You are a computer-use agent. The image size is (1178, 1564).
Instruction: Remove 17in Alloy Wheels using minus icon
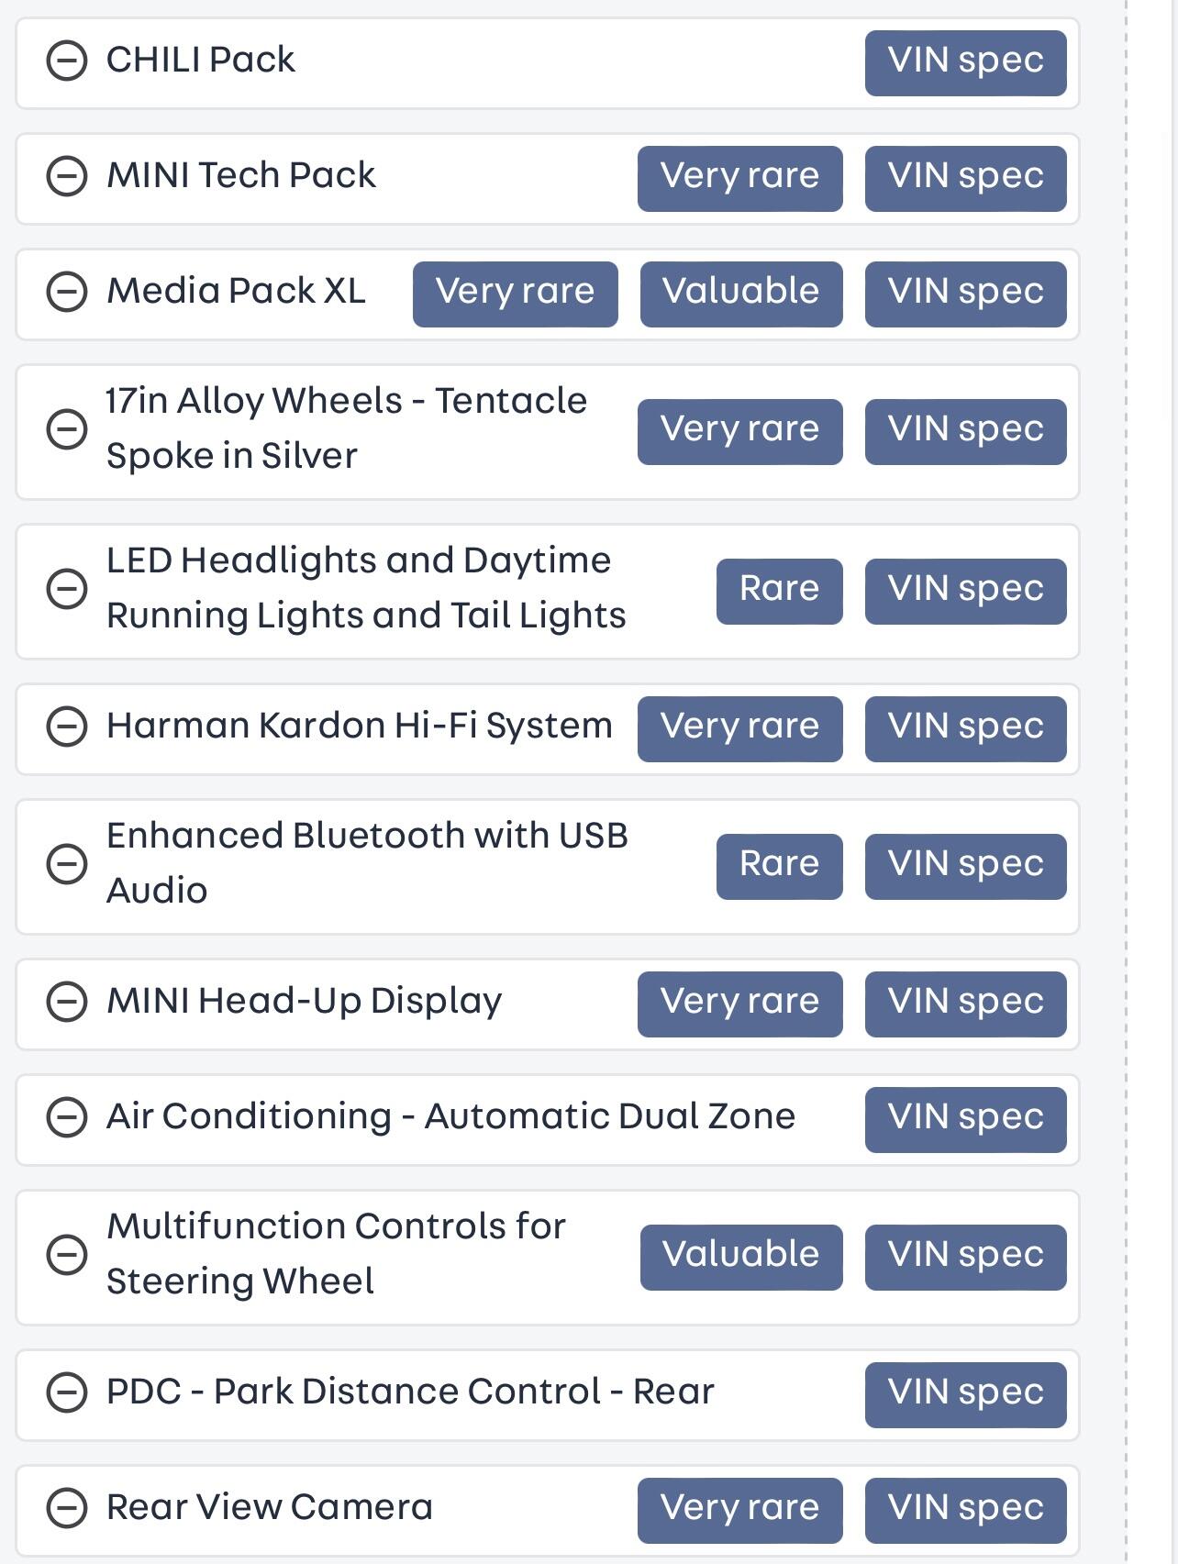pyautogui.click(x=67, y=429)
